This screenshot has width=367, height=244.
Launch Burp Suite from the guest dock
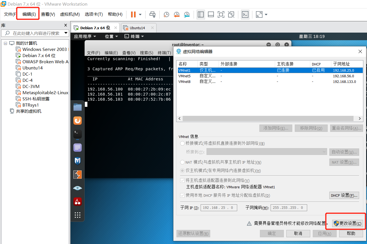coord(78,175)
